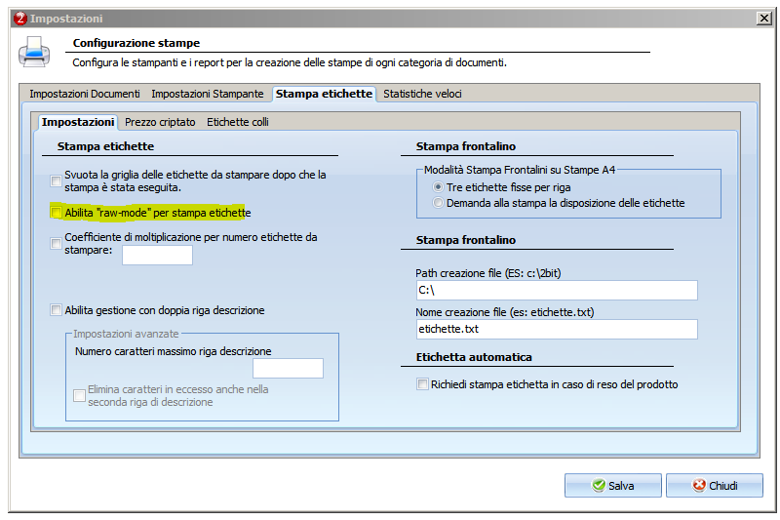Check Richiedi stampa etichetta in caso di reso
Image resolution: width=780 pixels, height=520 pixels.
[422, 384]
